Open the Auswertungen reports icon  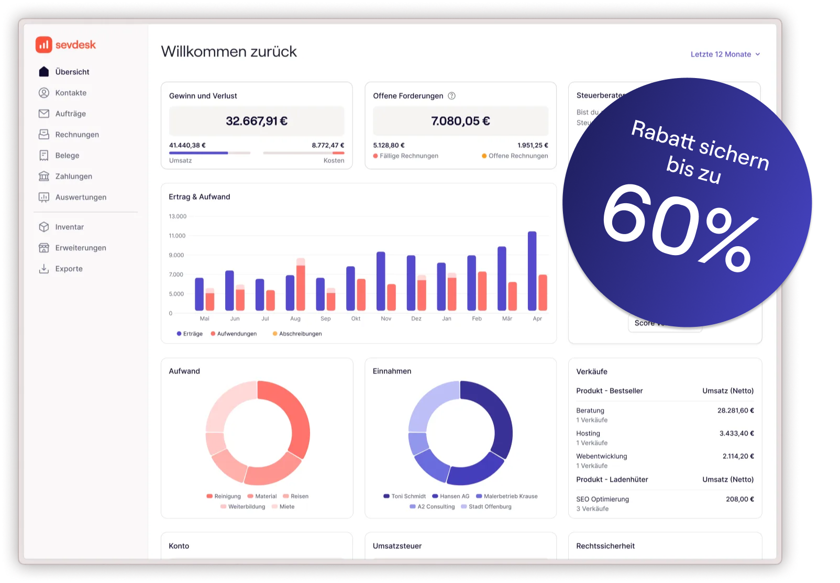coord(44,197)
